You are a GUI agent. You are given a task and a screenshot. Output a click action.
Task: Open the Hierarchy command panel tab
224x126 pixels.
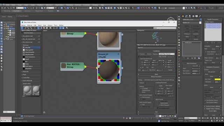pyautogui.click(x=190, y=16)
